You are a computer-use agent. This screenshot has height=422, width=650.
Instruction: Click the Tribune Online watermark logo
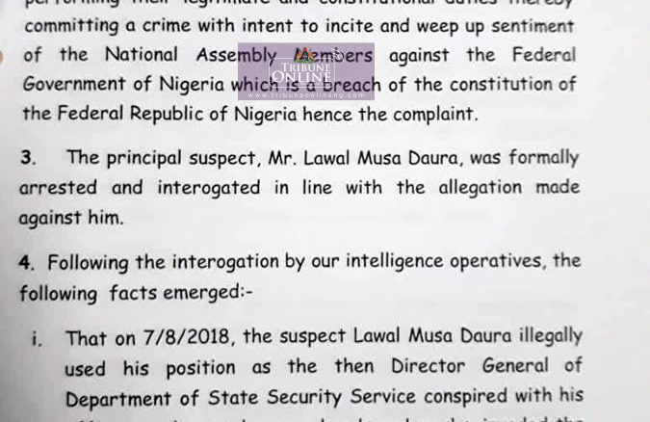pos(306,71)
